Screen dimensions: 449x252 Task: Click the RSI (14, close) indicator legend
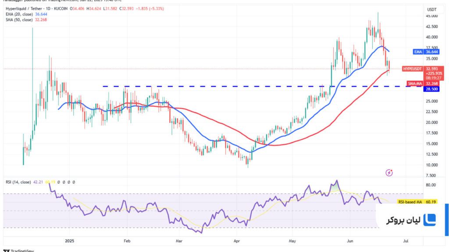(18, 182)
